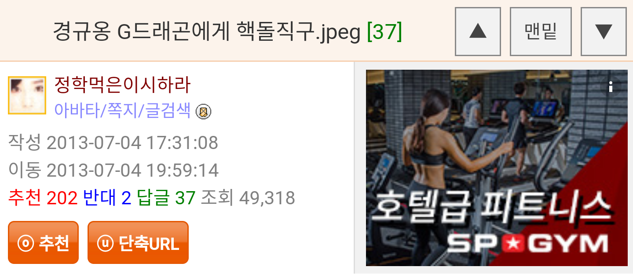
Task: Click the blue 반대 2 count
Action: tap(107, 198)
